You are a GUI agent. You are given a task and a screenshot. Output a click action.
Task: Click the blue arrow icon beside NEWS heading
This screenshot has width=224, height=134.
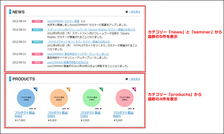point(10,12)
